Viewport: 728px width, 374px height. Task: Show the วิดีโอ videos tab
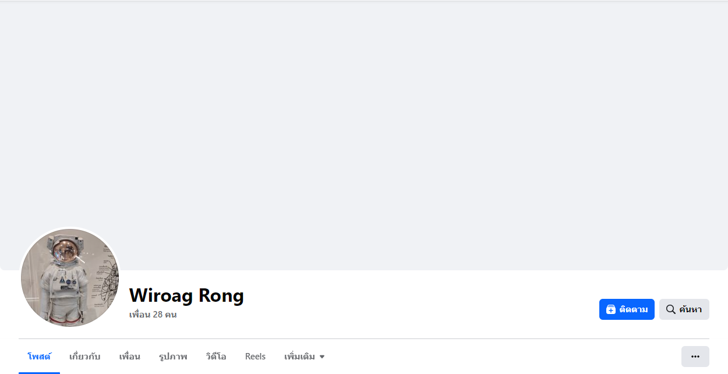(216, 357)
